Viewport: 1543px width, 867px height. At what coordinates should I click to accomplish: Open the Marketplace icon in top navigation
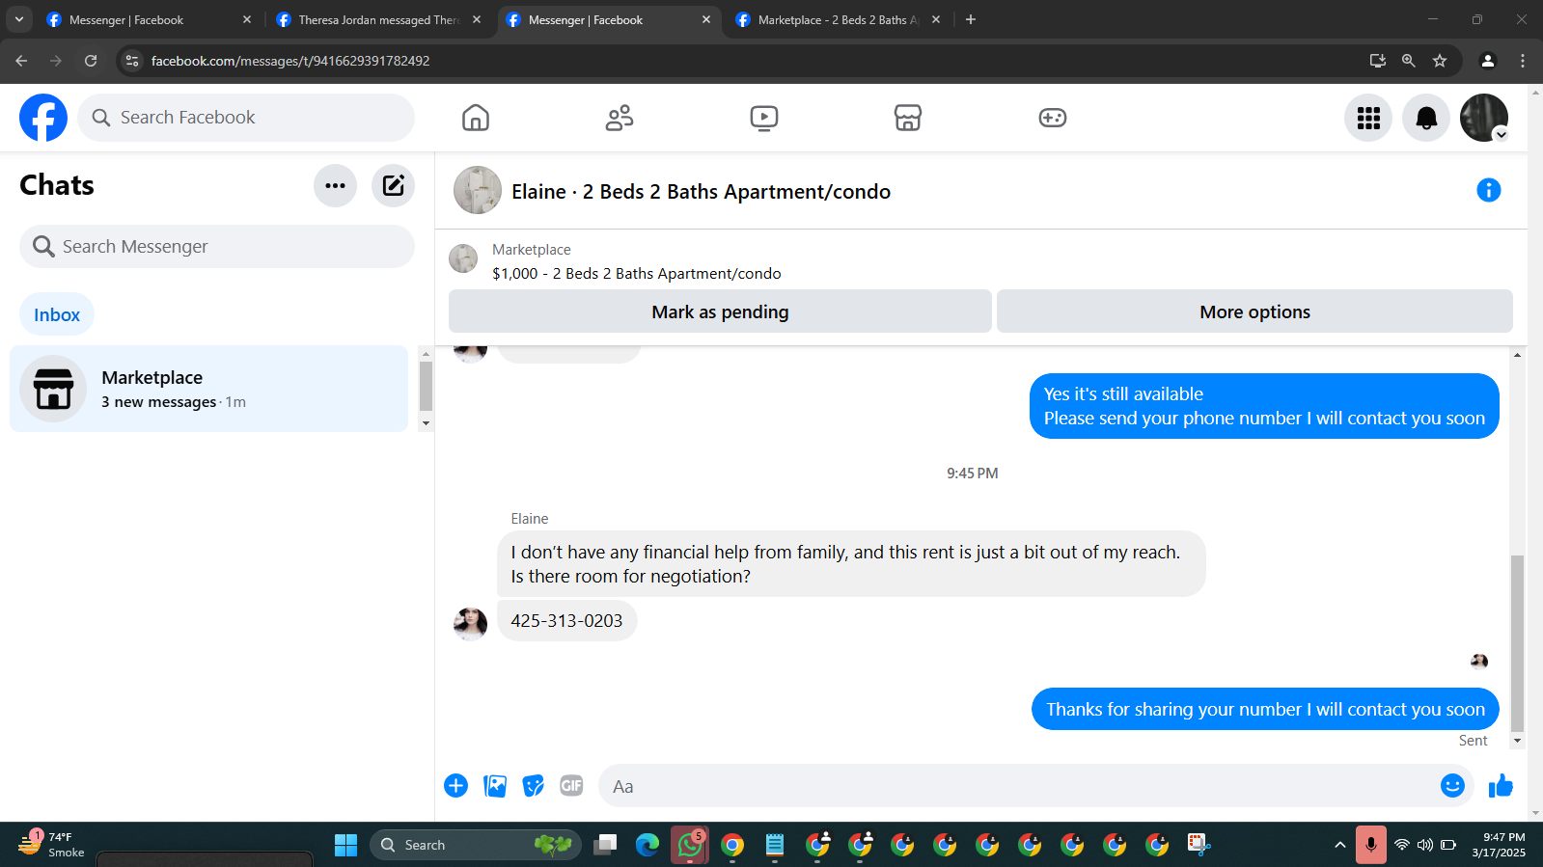pos(908,118)
